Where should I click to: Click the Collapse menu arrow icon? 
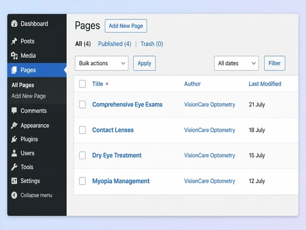coord(14,195)
